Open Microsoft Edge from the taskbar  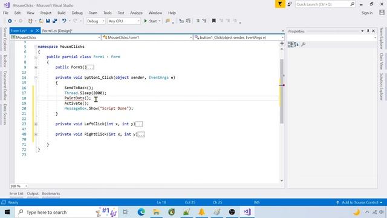[x=141, y=212]
